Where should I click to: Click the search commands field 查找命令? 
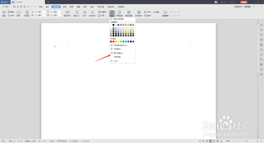click(242, 7)
